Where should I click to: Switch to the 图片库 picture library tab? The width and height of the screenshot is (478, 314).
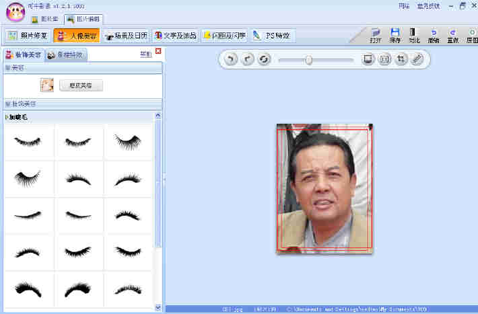[x=44, y=19]
